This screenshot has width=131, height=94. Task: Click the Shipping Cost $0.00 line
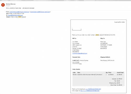(114, 83)
